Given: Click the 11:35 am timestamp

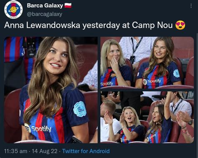Looking at the screenshot, I should [16, 151].
